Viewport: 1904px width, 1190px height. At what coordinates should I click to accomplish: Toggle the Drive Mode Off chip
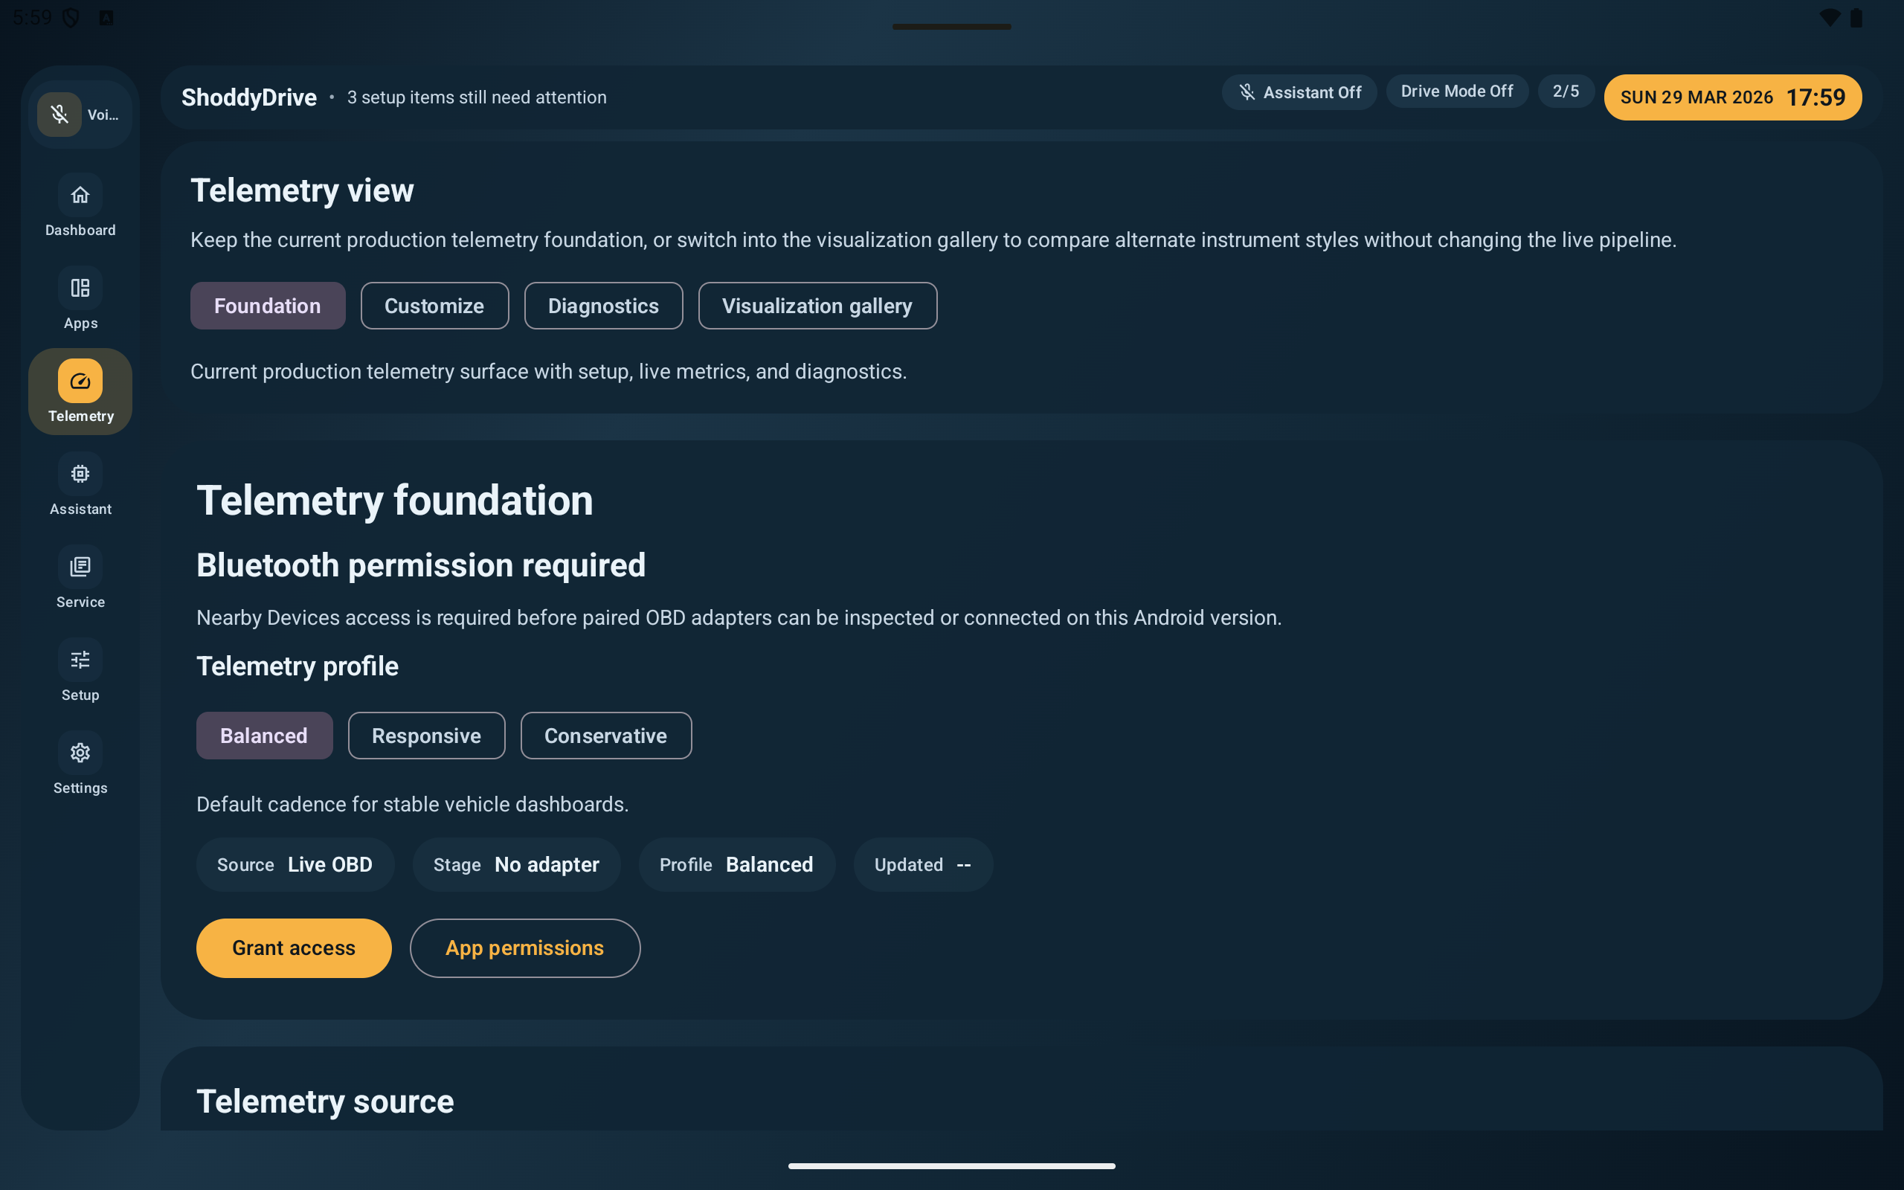coord(1456,91)
